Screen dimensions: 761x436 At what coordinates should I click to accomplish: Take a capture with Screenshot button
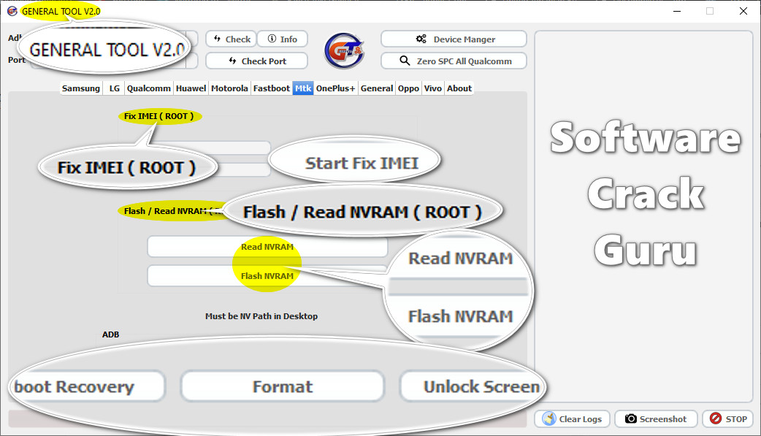[x=656, y=418]
